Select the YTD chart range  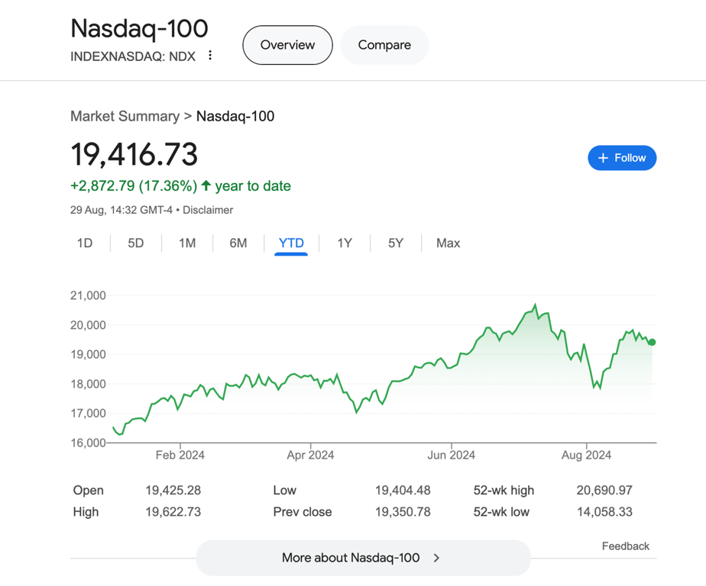[x=291, y=243]
